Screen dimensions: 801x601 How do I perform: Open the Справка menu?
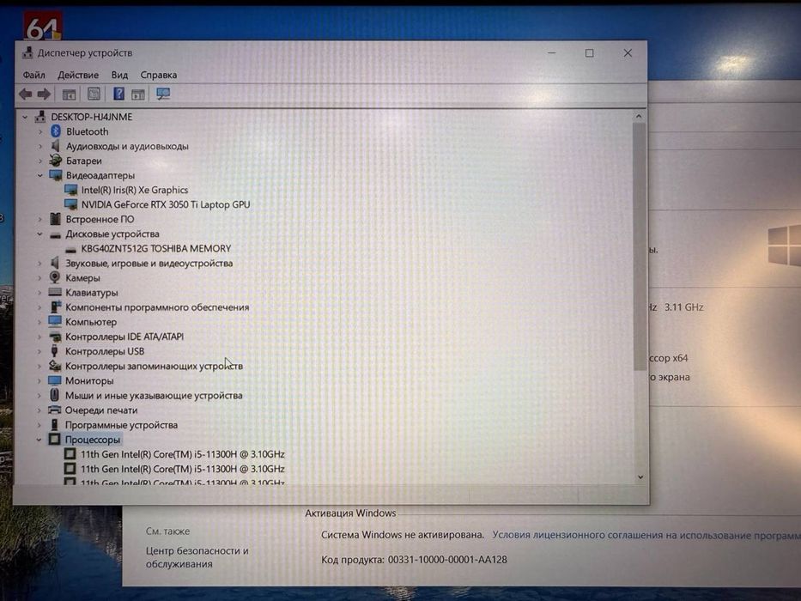[158, 76]
